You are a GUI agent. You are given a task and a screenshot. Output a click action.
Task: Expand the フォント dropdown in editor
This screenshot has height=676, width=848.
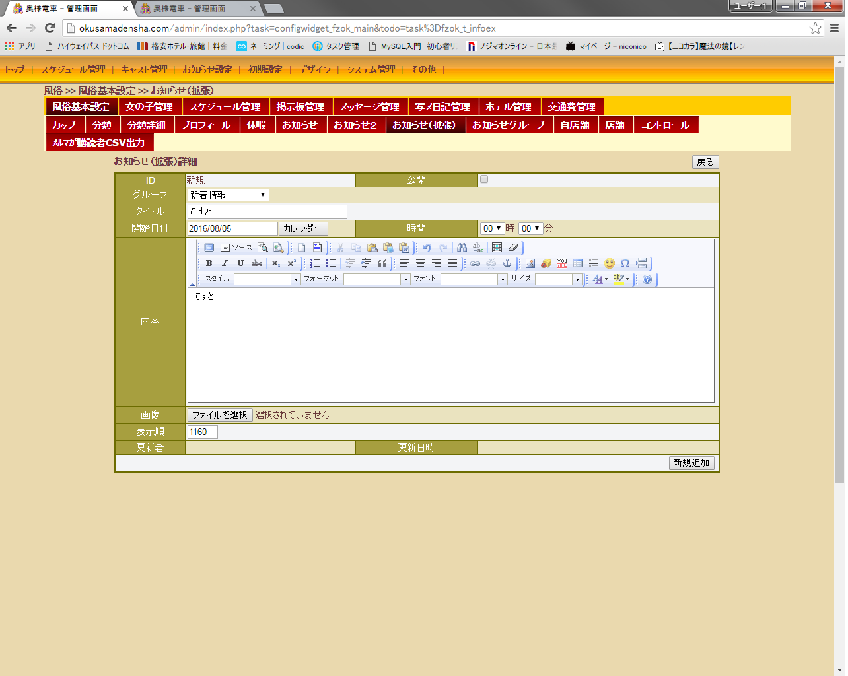coord(503,279)
